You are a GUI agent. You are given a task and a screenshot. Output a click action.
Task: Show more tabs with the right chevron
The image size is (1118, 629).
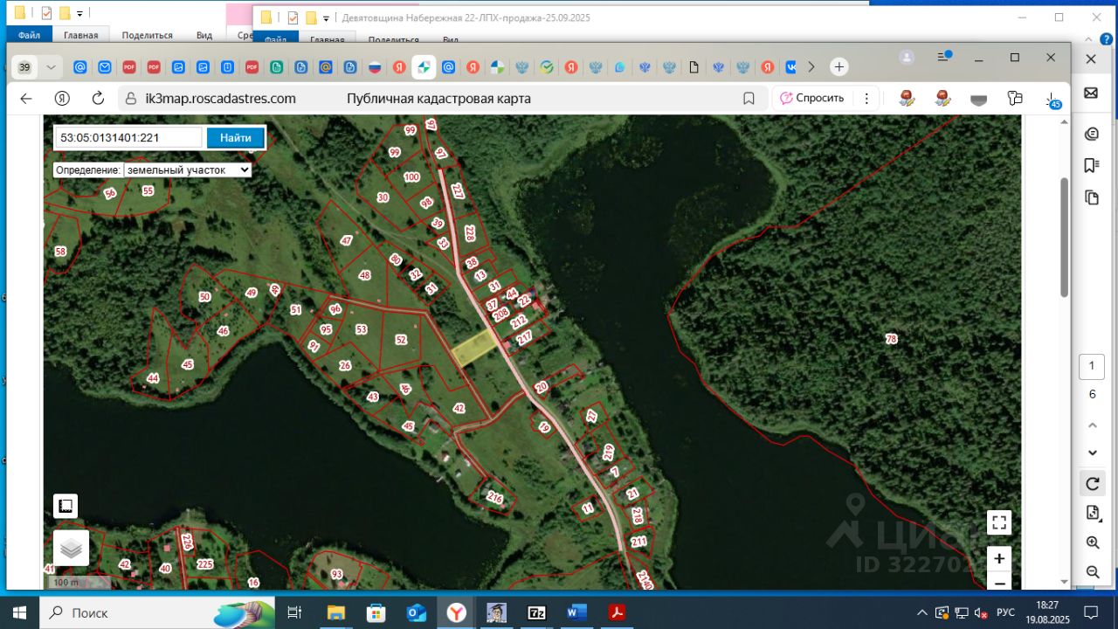(x=811, y=67)
